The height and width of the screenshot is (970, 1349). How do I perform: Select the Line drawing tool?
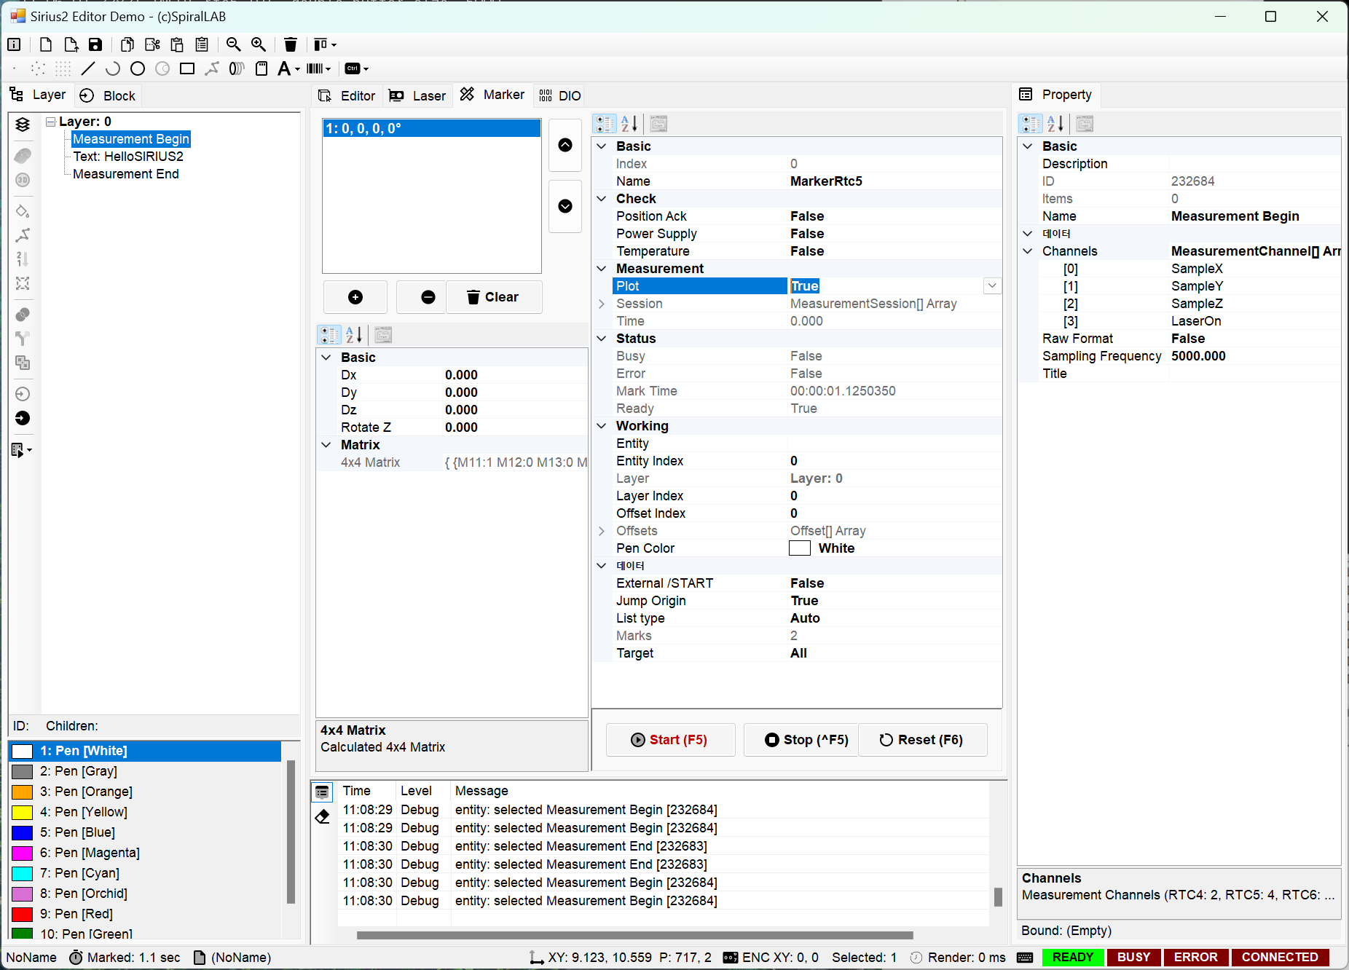(88, 68)
